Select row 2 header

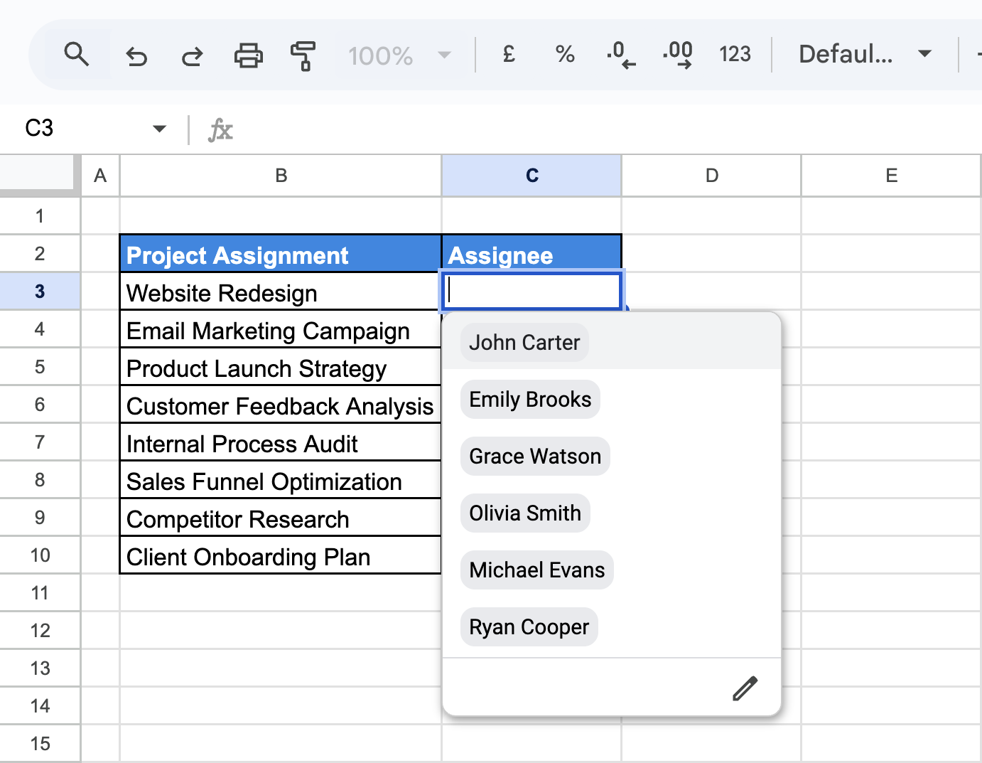pyautogui.click(x=40, y=253)
